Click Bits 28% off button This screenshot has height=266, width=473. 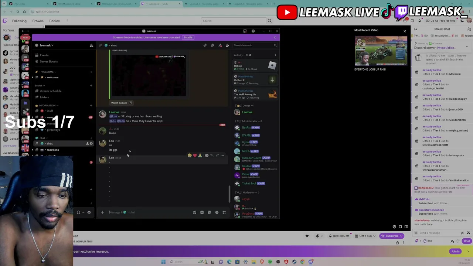tap(338, 236)
